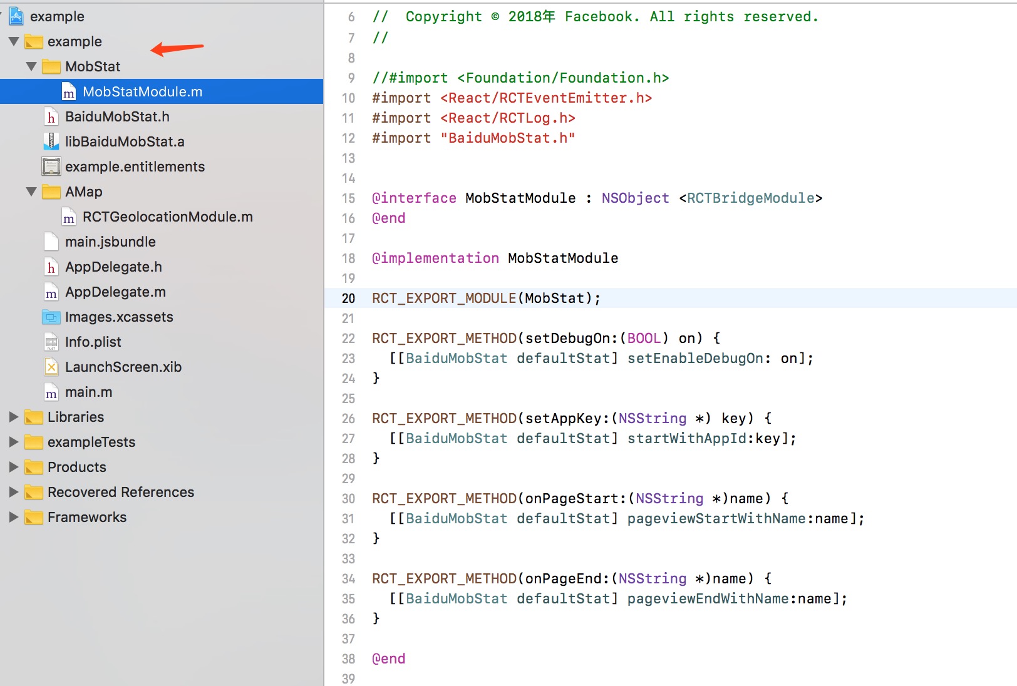Open example.entitlements file
Image resolution: width=1017 pixels, height=686 pixels.
point(135,166)
